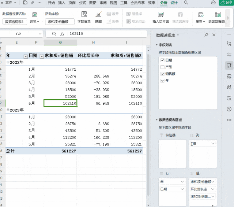Viewport: 234px width, 207px height.
Task: Close the 数据透视表 side pane
Action: click(x=214, y=35)
